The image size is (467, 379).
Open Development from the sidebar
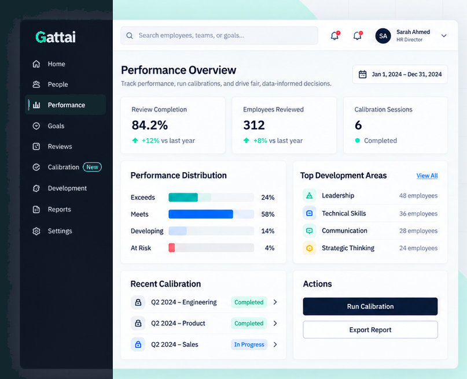click(65, 188)
